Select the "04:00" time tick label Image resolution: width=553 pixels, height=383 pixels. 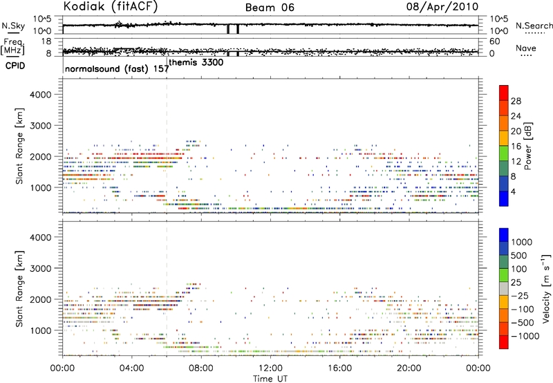[x=132, y=368]
